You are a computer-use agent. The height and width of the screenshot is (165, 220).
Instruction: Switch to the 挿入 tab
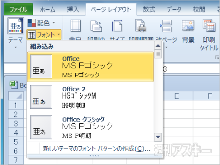click(x=73, y=10)
